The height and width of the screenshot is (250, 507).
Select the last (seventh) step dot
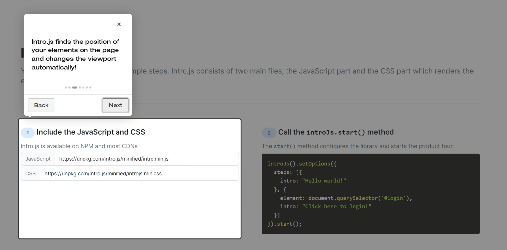pos(90,88)
